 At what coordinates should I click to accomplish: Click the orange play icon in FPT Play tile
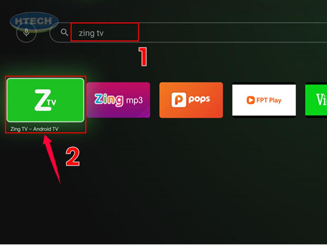[250, 100]
